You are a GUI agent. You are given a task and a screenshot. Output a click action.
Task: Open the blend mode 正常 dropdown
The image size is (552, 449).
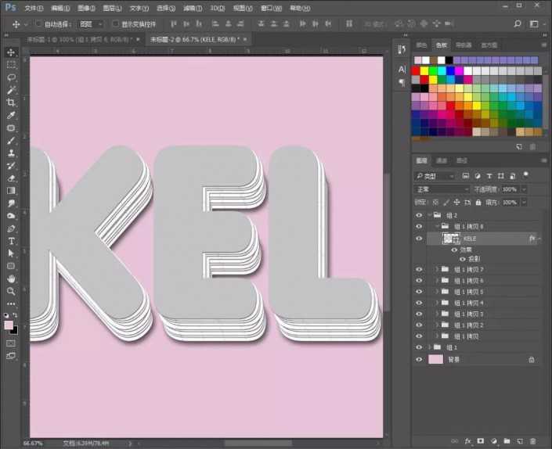click(441, 189)
